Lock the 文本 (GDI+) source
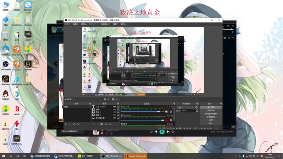 click(x=118, y=107)
